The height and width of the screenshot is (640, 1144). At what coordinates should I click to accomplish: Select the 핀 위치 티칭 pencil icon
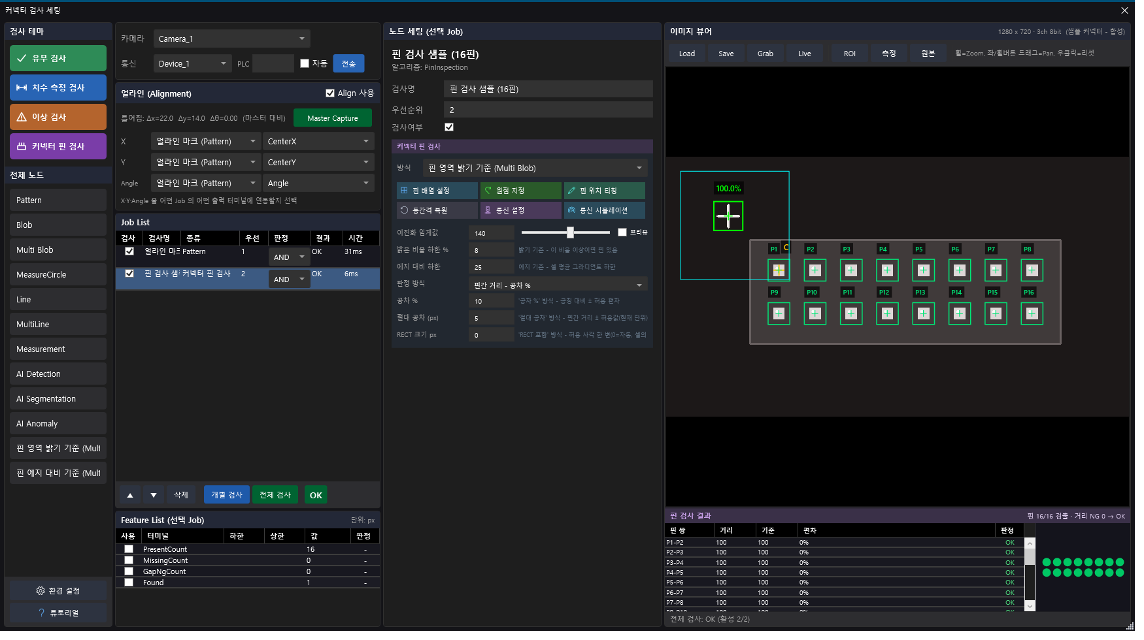[x=572, y=191]
